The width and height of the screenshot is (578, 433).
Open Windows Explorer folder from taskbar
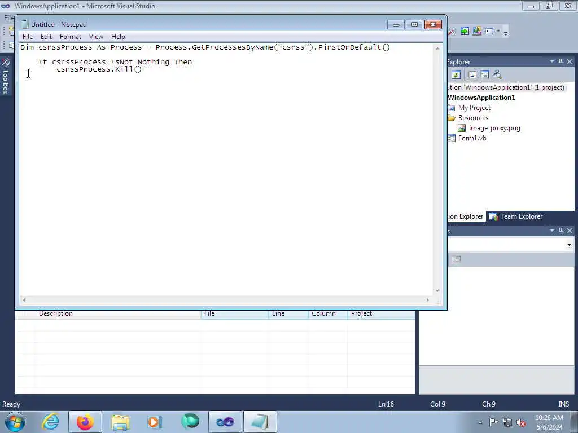point(120,422)
